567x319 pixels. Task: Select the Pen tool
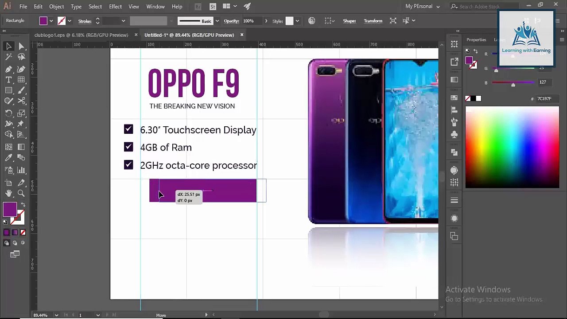tap(8, 69)
